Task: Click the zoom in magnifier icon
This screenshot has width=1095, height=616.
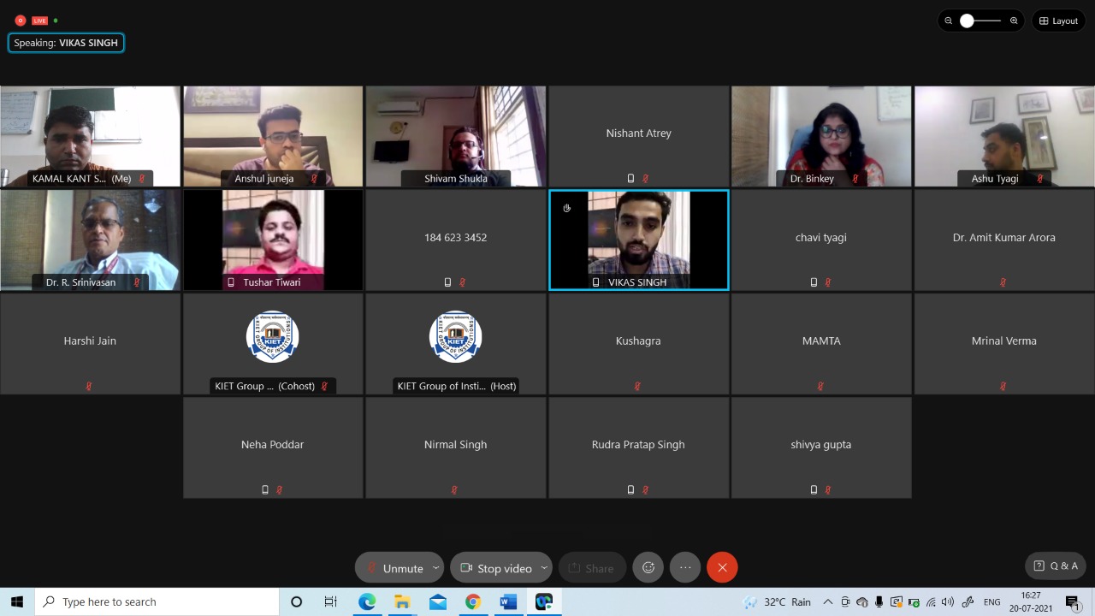Action: [1014, 21]
